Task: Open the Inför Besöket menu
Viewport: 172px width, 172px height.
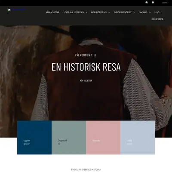Action: coord(123,12)
